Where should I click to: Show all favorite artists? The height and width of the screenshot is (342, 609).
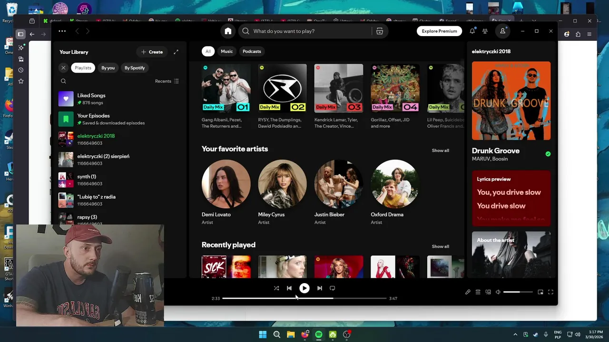coord(440,151)
